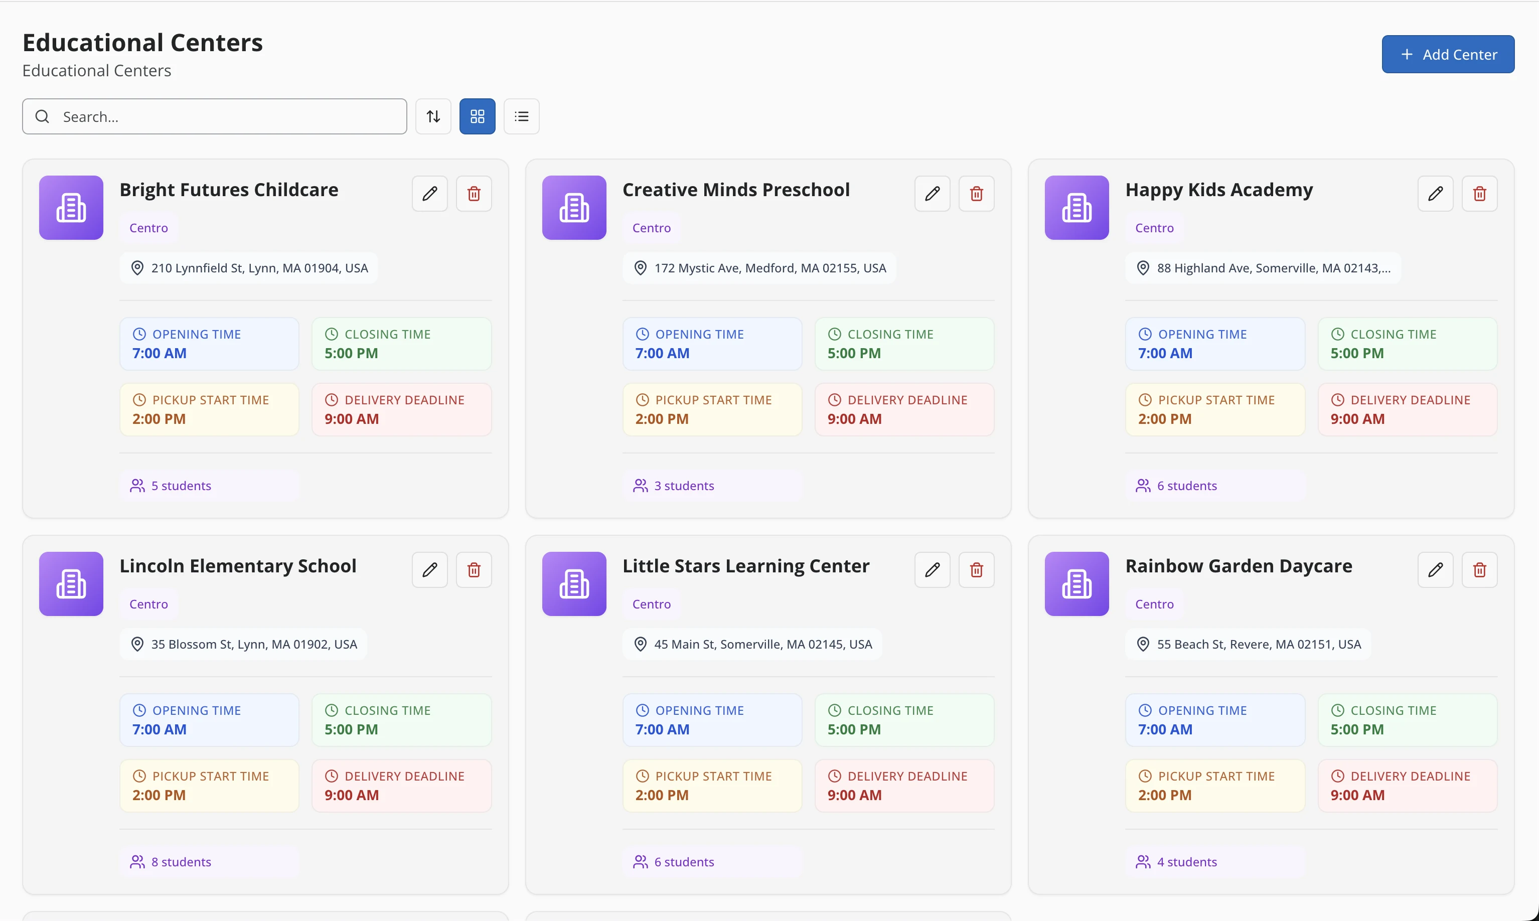Delete Bright Futures Childcare via trash icon
Viewport: 1539px width, 921px height.
click(x=474, y=194)
